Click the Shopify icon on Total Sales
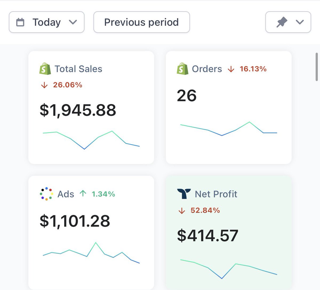The image size is (320, 290). pos(45,69)
